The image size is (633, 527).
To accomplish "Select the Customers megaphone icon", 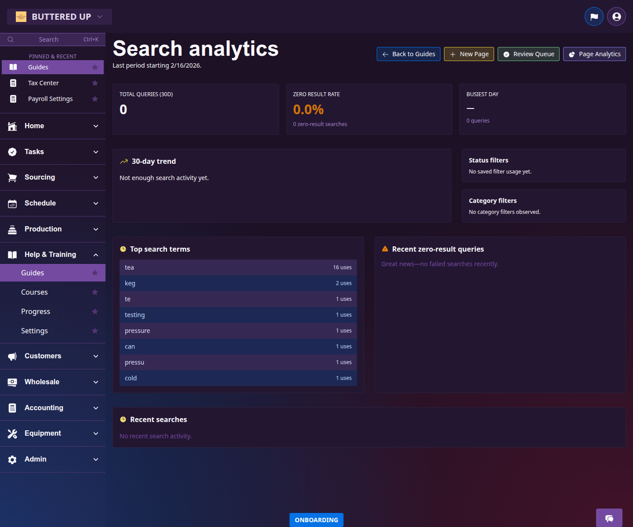I will click(x=12, y=356).
